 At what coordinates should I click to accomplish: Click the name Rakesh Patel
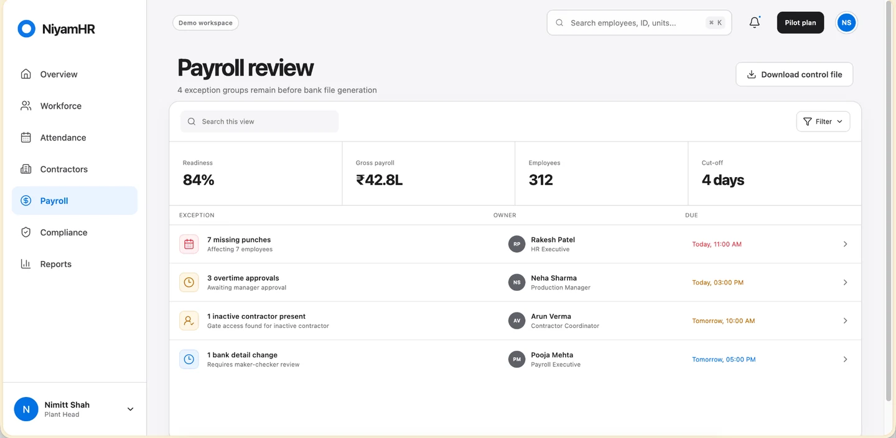[553, 240]
